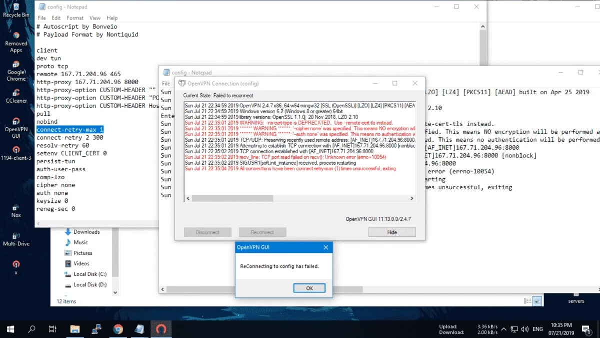Open File menu in the second Notepad window
Screen dimensions: 600x338
(166, 83)
